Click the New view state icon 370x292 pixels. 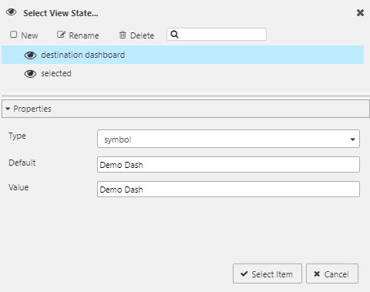coord(13,35)
